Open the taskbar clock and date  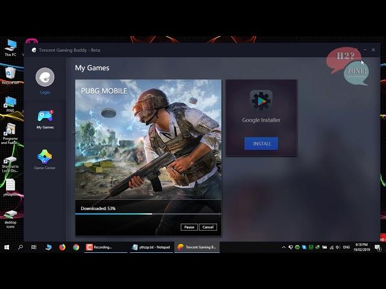coord(362,247)
